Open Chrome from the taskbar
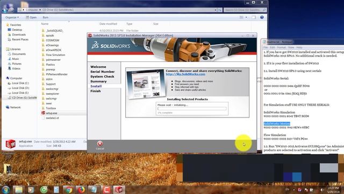344x194 pixels. pyautogui.click(x=69, y=190)
